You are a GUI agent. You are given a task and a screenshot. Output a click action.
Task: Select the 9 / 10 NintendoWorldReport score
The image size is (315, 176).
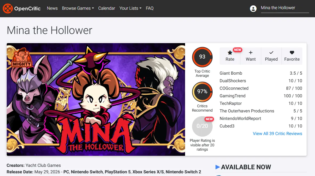coord(296,119)
